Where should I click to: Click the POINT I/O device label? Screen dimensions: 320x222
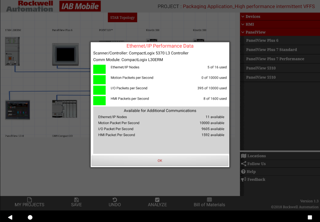(106, 30)
